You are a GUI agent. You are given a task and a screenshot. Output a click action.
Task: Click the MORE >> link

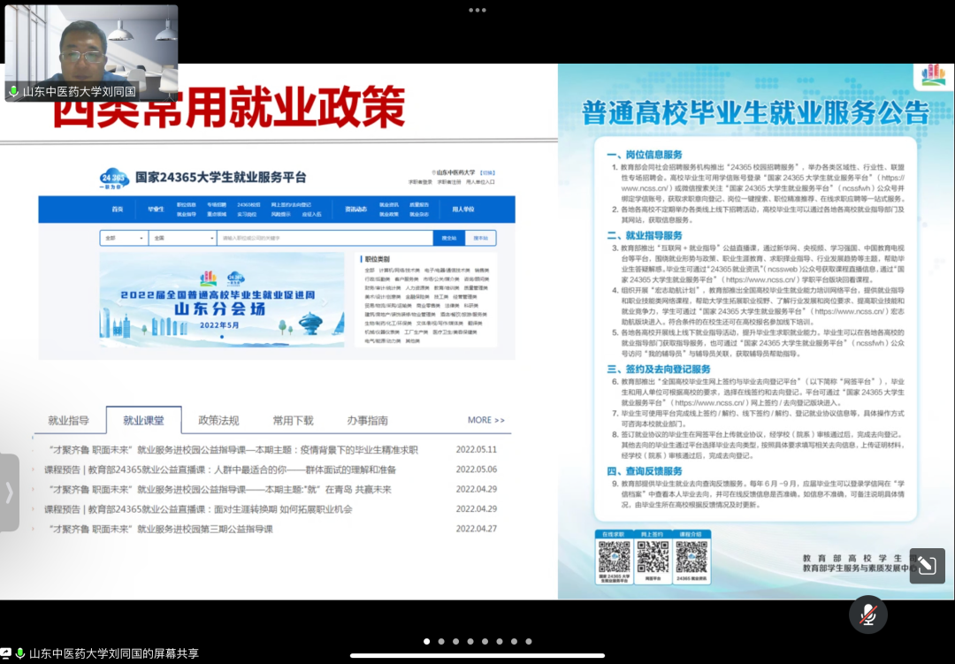tap(485, 420)
